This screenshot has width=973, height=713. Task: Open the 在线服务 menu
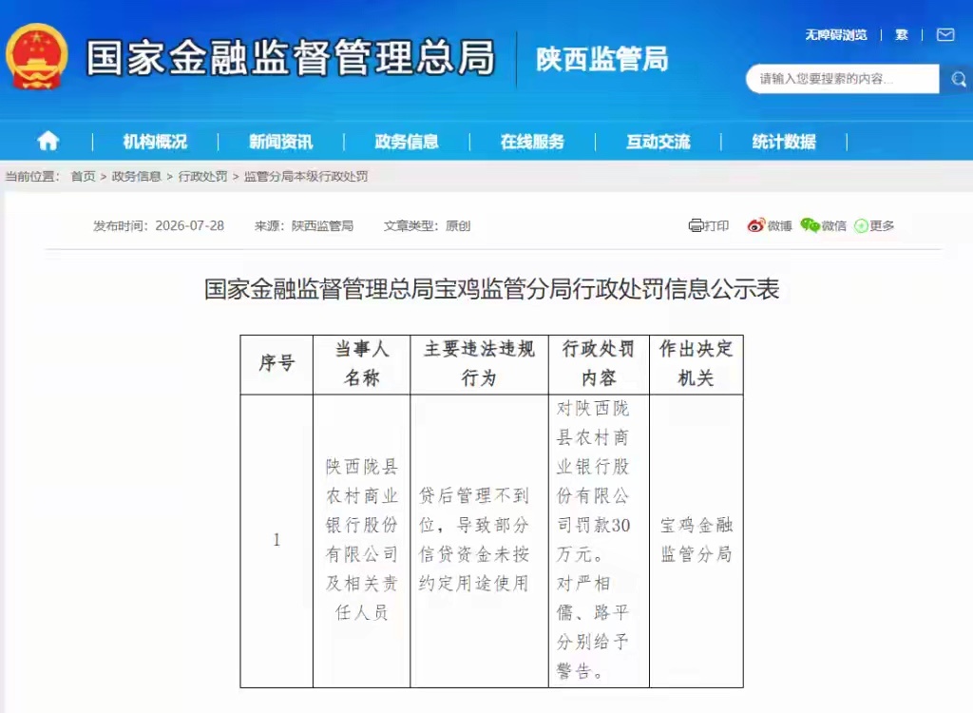[x=532, y=142]
